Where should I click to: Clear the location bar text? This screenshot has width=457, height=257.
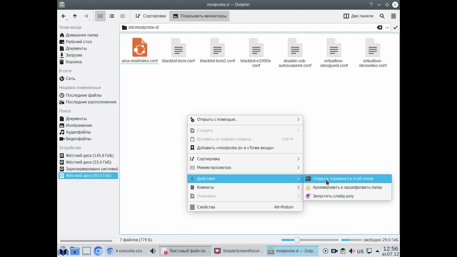tap(380, 27)
